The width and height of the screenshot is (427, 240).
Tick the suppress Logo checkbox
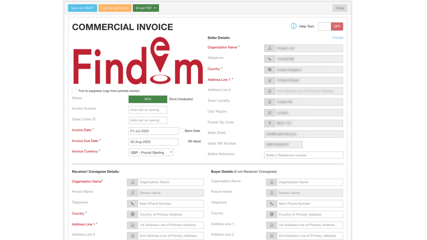pyautogui.click(x=74, y=91)
